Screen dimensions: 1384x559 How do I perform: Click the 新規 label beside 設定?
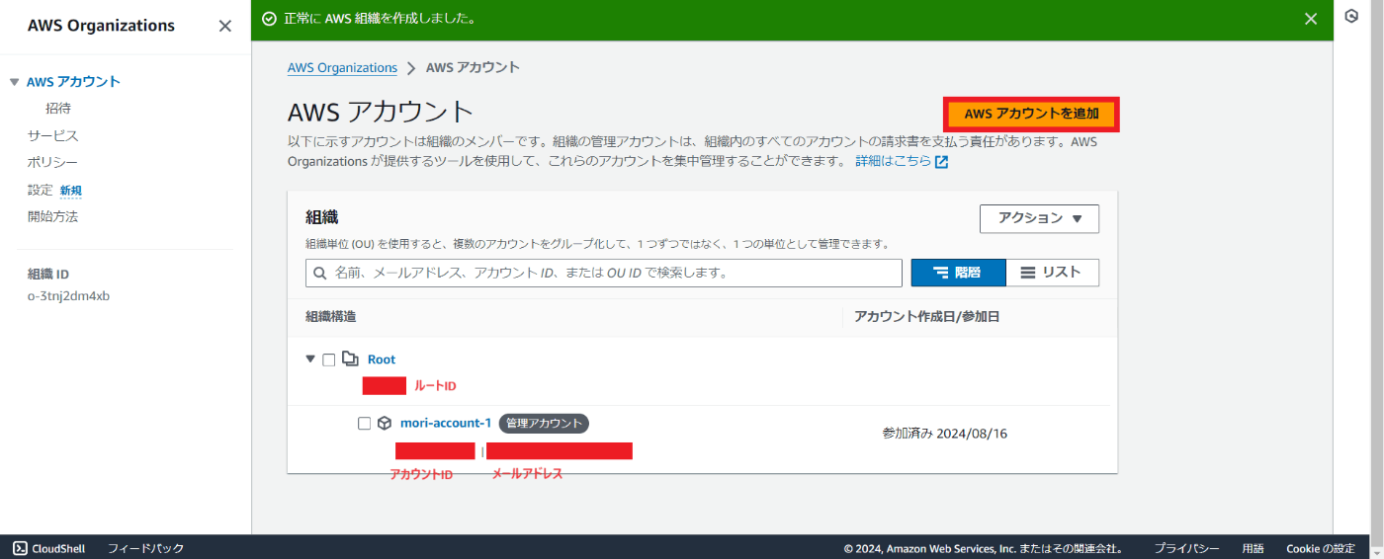coord(71,191)
